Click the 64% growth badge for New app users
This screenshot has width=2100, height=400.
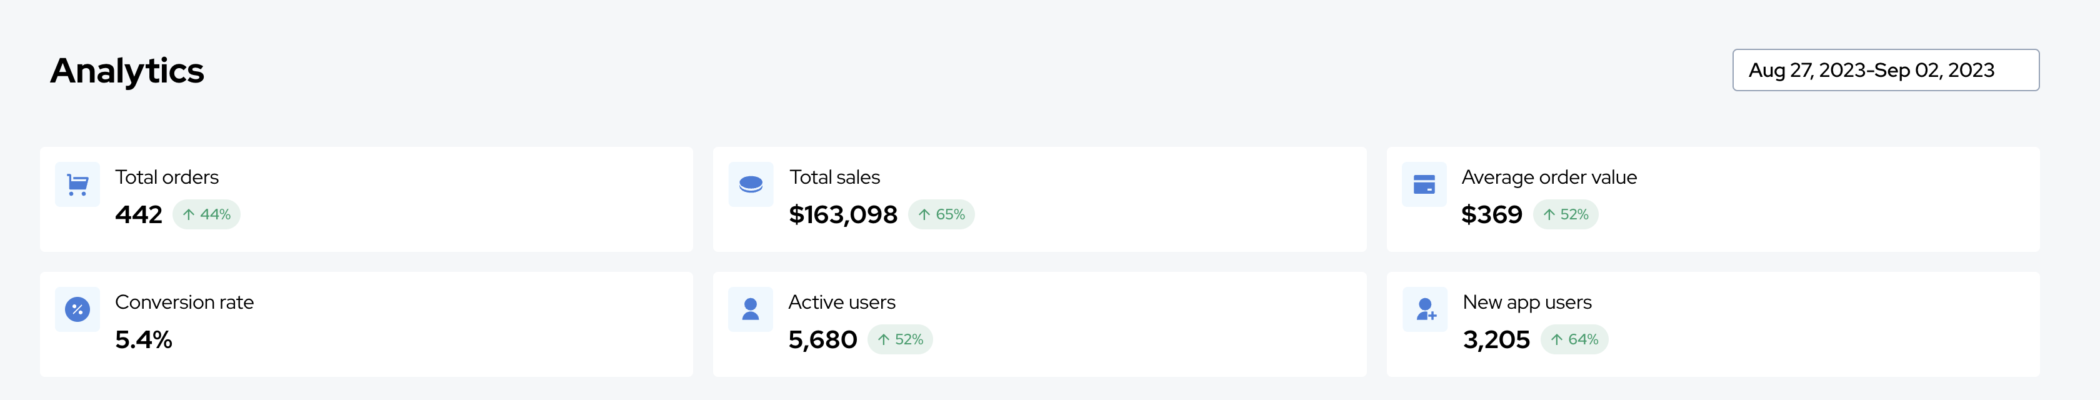1574,340
